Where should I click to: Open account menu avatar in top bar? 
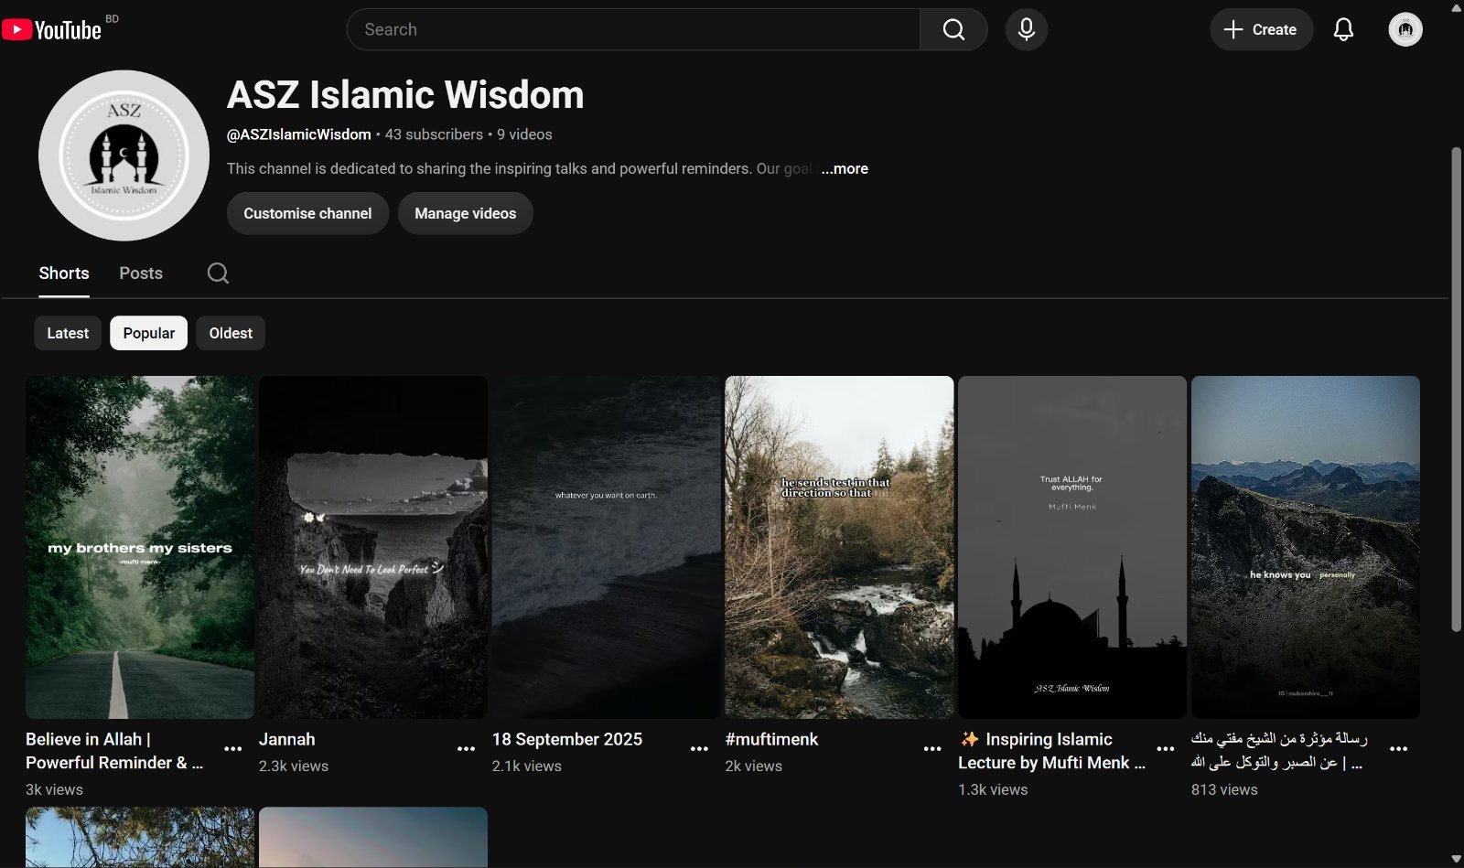[x=1405, y=29]
